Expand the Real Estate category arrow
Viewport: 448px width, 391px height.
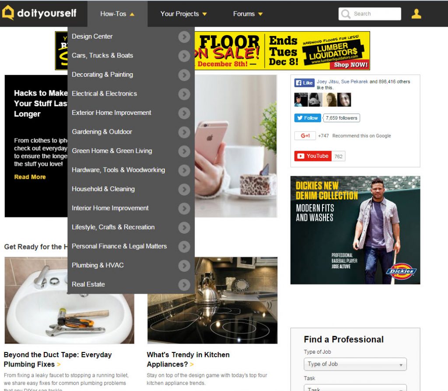click(184, 284)
